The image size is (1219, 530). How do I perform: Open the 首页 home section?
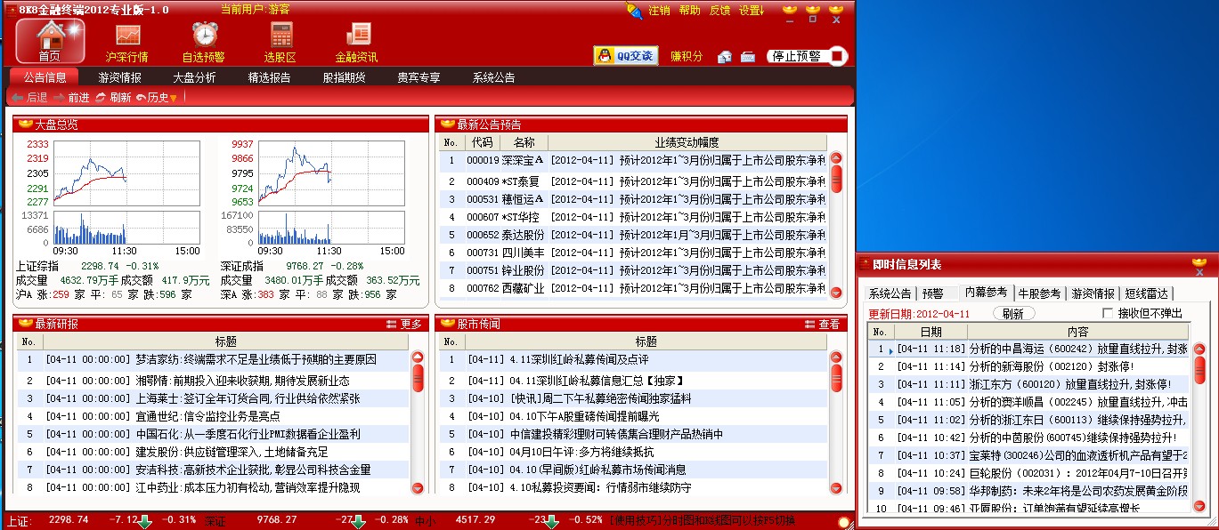[x=50, y=41]
